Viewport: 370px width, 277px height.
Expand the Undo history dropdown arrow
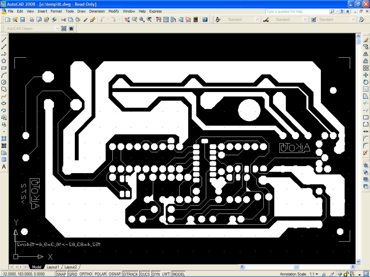(108, 19)
